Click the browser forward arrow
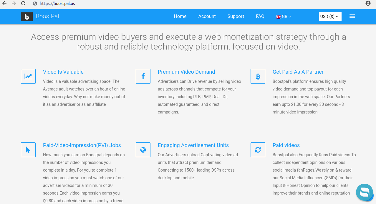Screen dimensions: 376x204 pyautogui.click(x=14, y=4)
